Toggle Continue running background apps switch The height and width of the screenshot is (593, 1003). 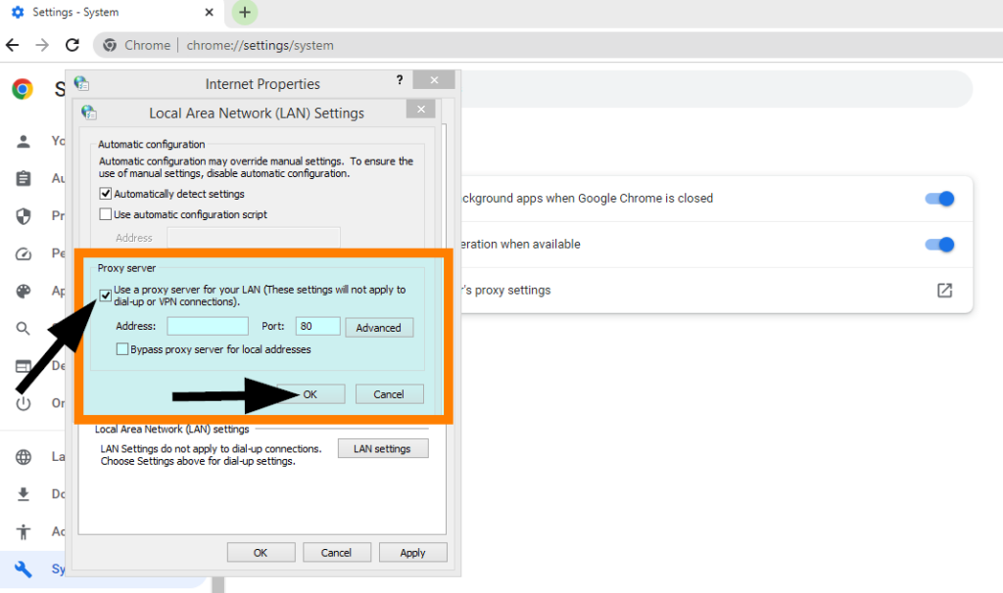[x=938, y=198]
